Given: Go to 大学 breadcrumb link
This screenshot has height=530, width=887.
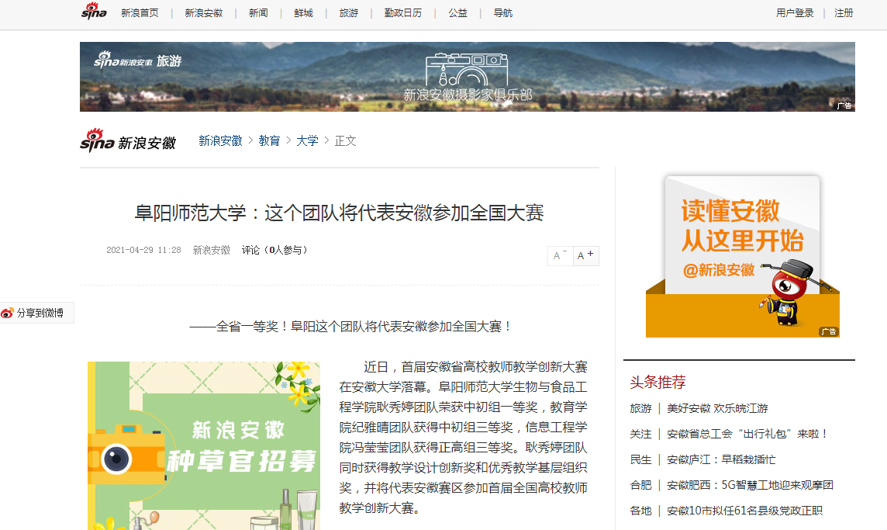Looking at the screenshot, I should (x=307, y=141).
